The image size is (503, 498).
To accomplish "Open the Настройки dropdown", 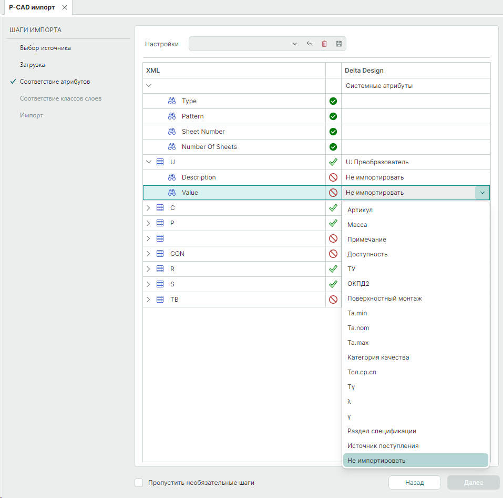I will 294,44.
